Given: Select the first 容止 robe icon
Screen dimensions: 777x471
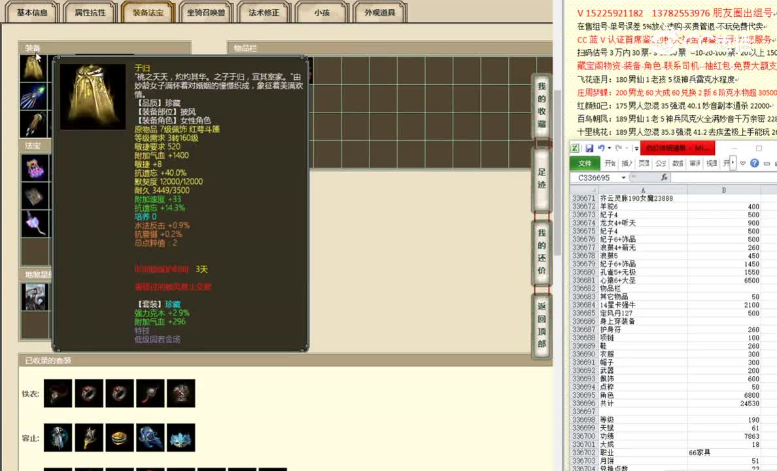Looking at the screenshot, I should point(58,437).
